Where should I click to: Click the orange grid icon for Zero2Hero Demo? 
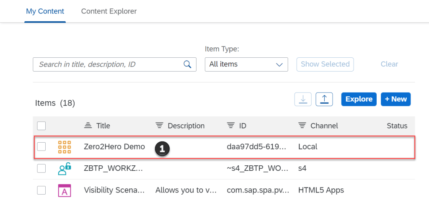(x=64, y=147)
